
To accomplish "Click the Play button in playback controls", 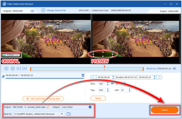I will coord(6,69).
